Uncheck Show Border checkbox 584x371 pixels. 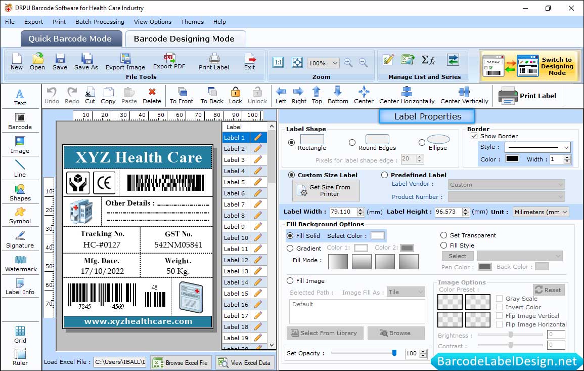coord(474,136)
